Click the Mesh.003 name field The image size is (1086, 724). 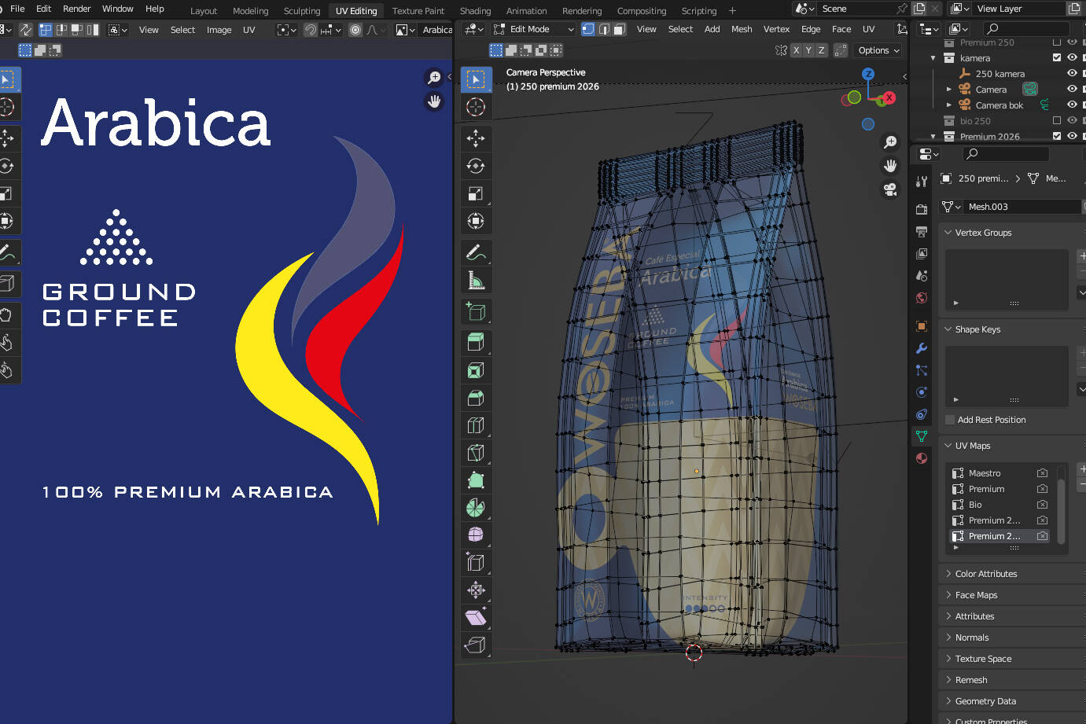[x=1022, y=207]
